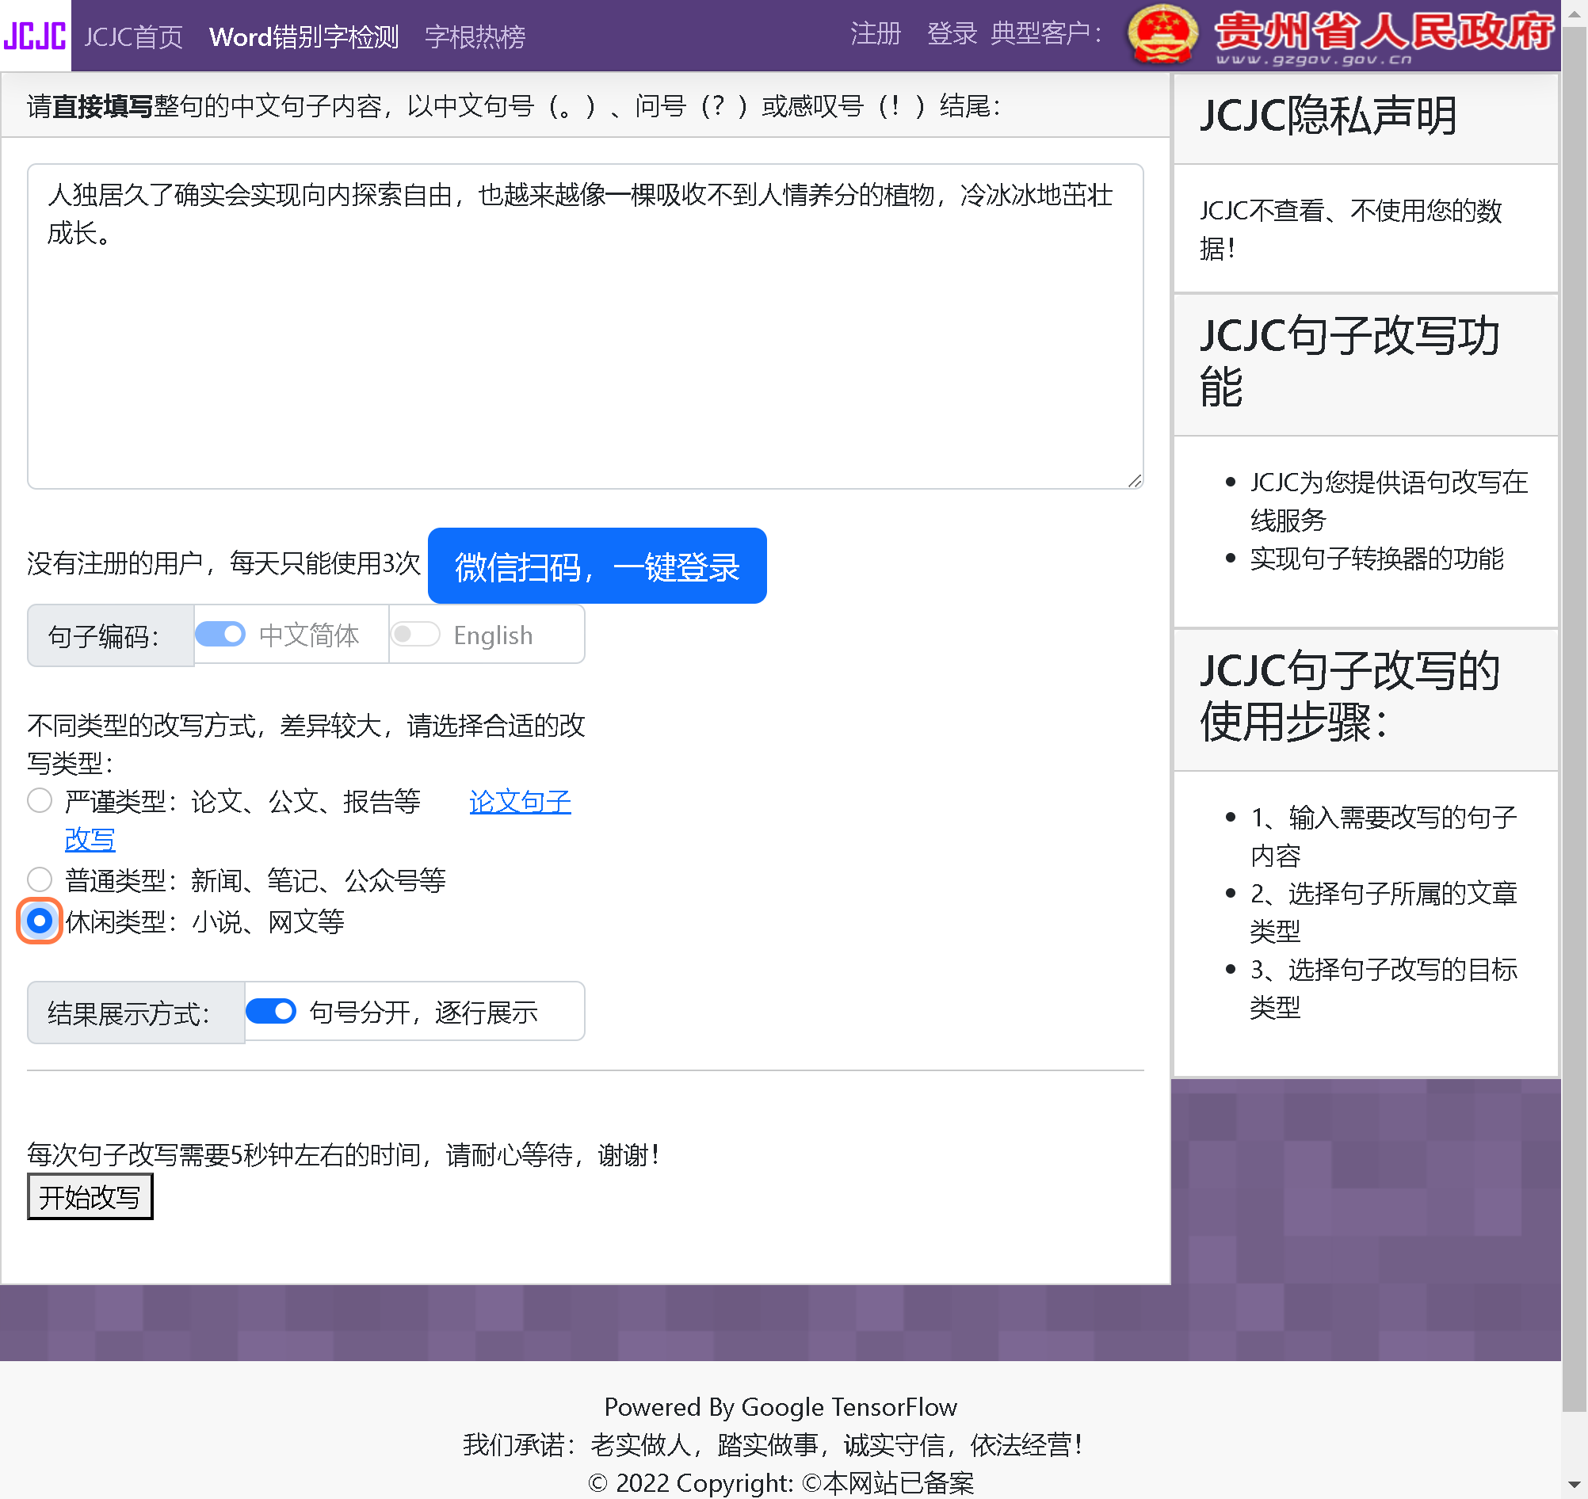Click the textarea resize handle corner
Image resolution: width=1588 pixels, height=1499 pixels.
(1135, 480)
